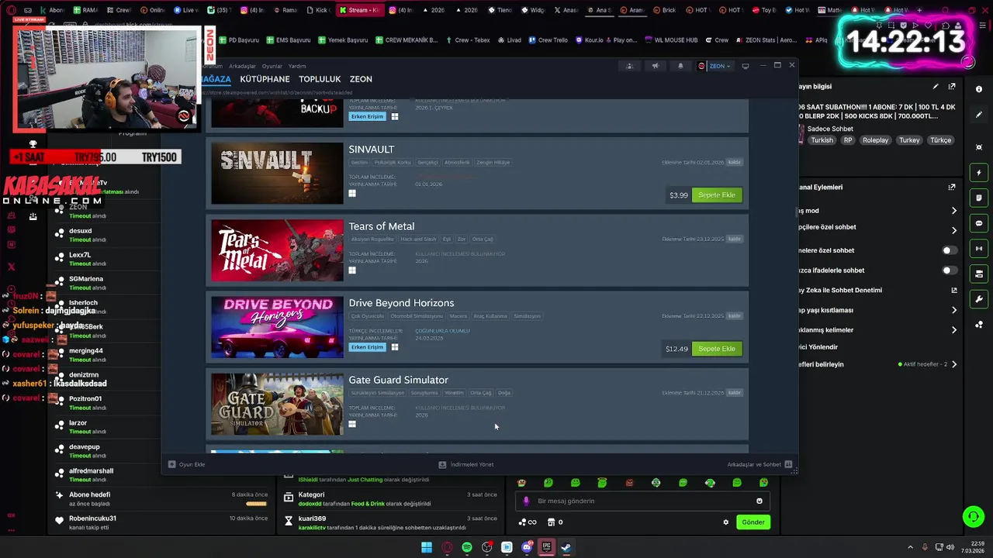The width and height of the screenshot is (993, 558).
Task: Click purple microphone icon in chat box
Action: (526, 501)
